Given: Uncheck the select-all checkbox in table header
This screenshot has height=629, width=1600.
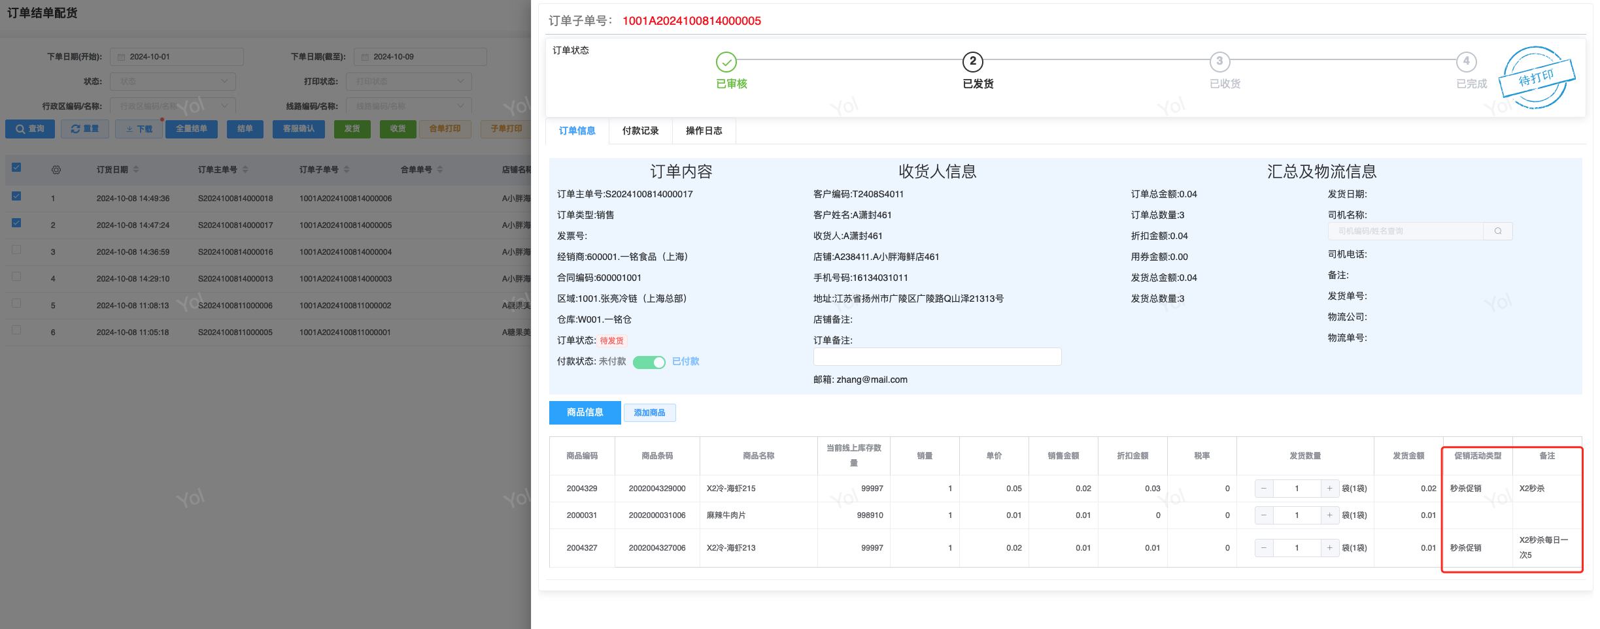Looking at the screenshot, I should point(16,167).
